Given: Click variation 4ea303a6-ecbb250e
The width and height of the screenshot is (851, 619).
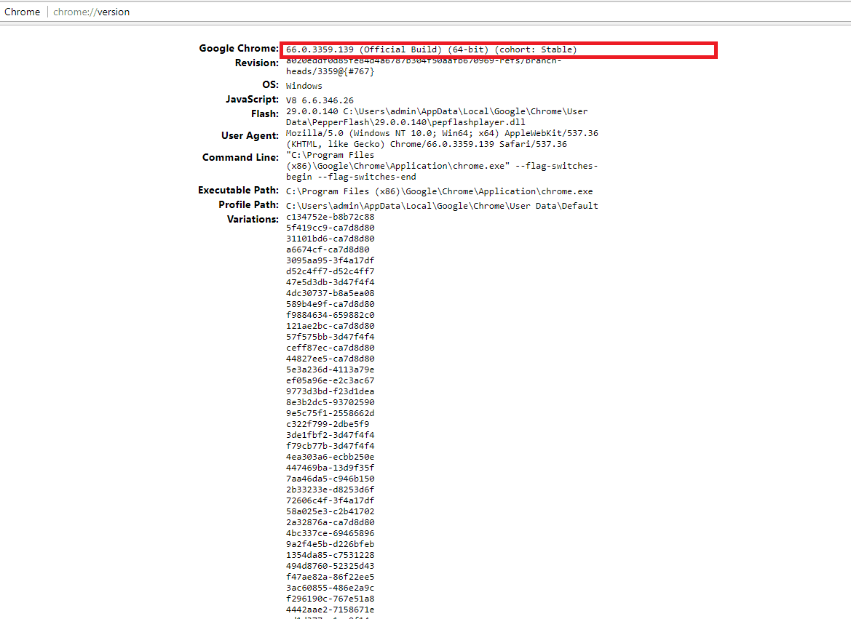Looking at the screenshot, I should (x=330, y=457).
